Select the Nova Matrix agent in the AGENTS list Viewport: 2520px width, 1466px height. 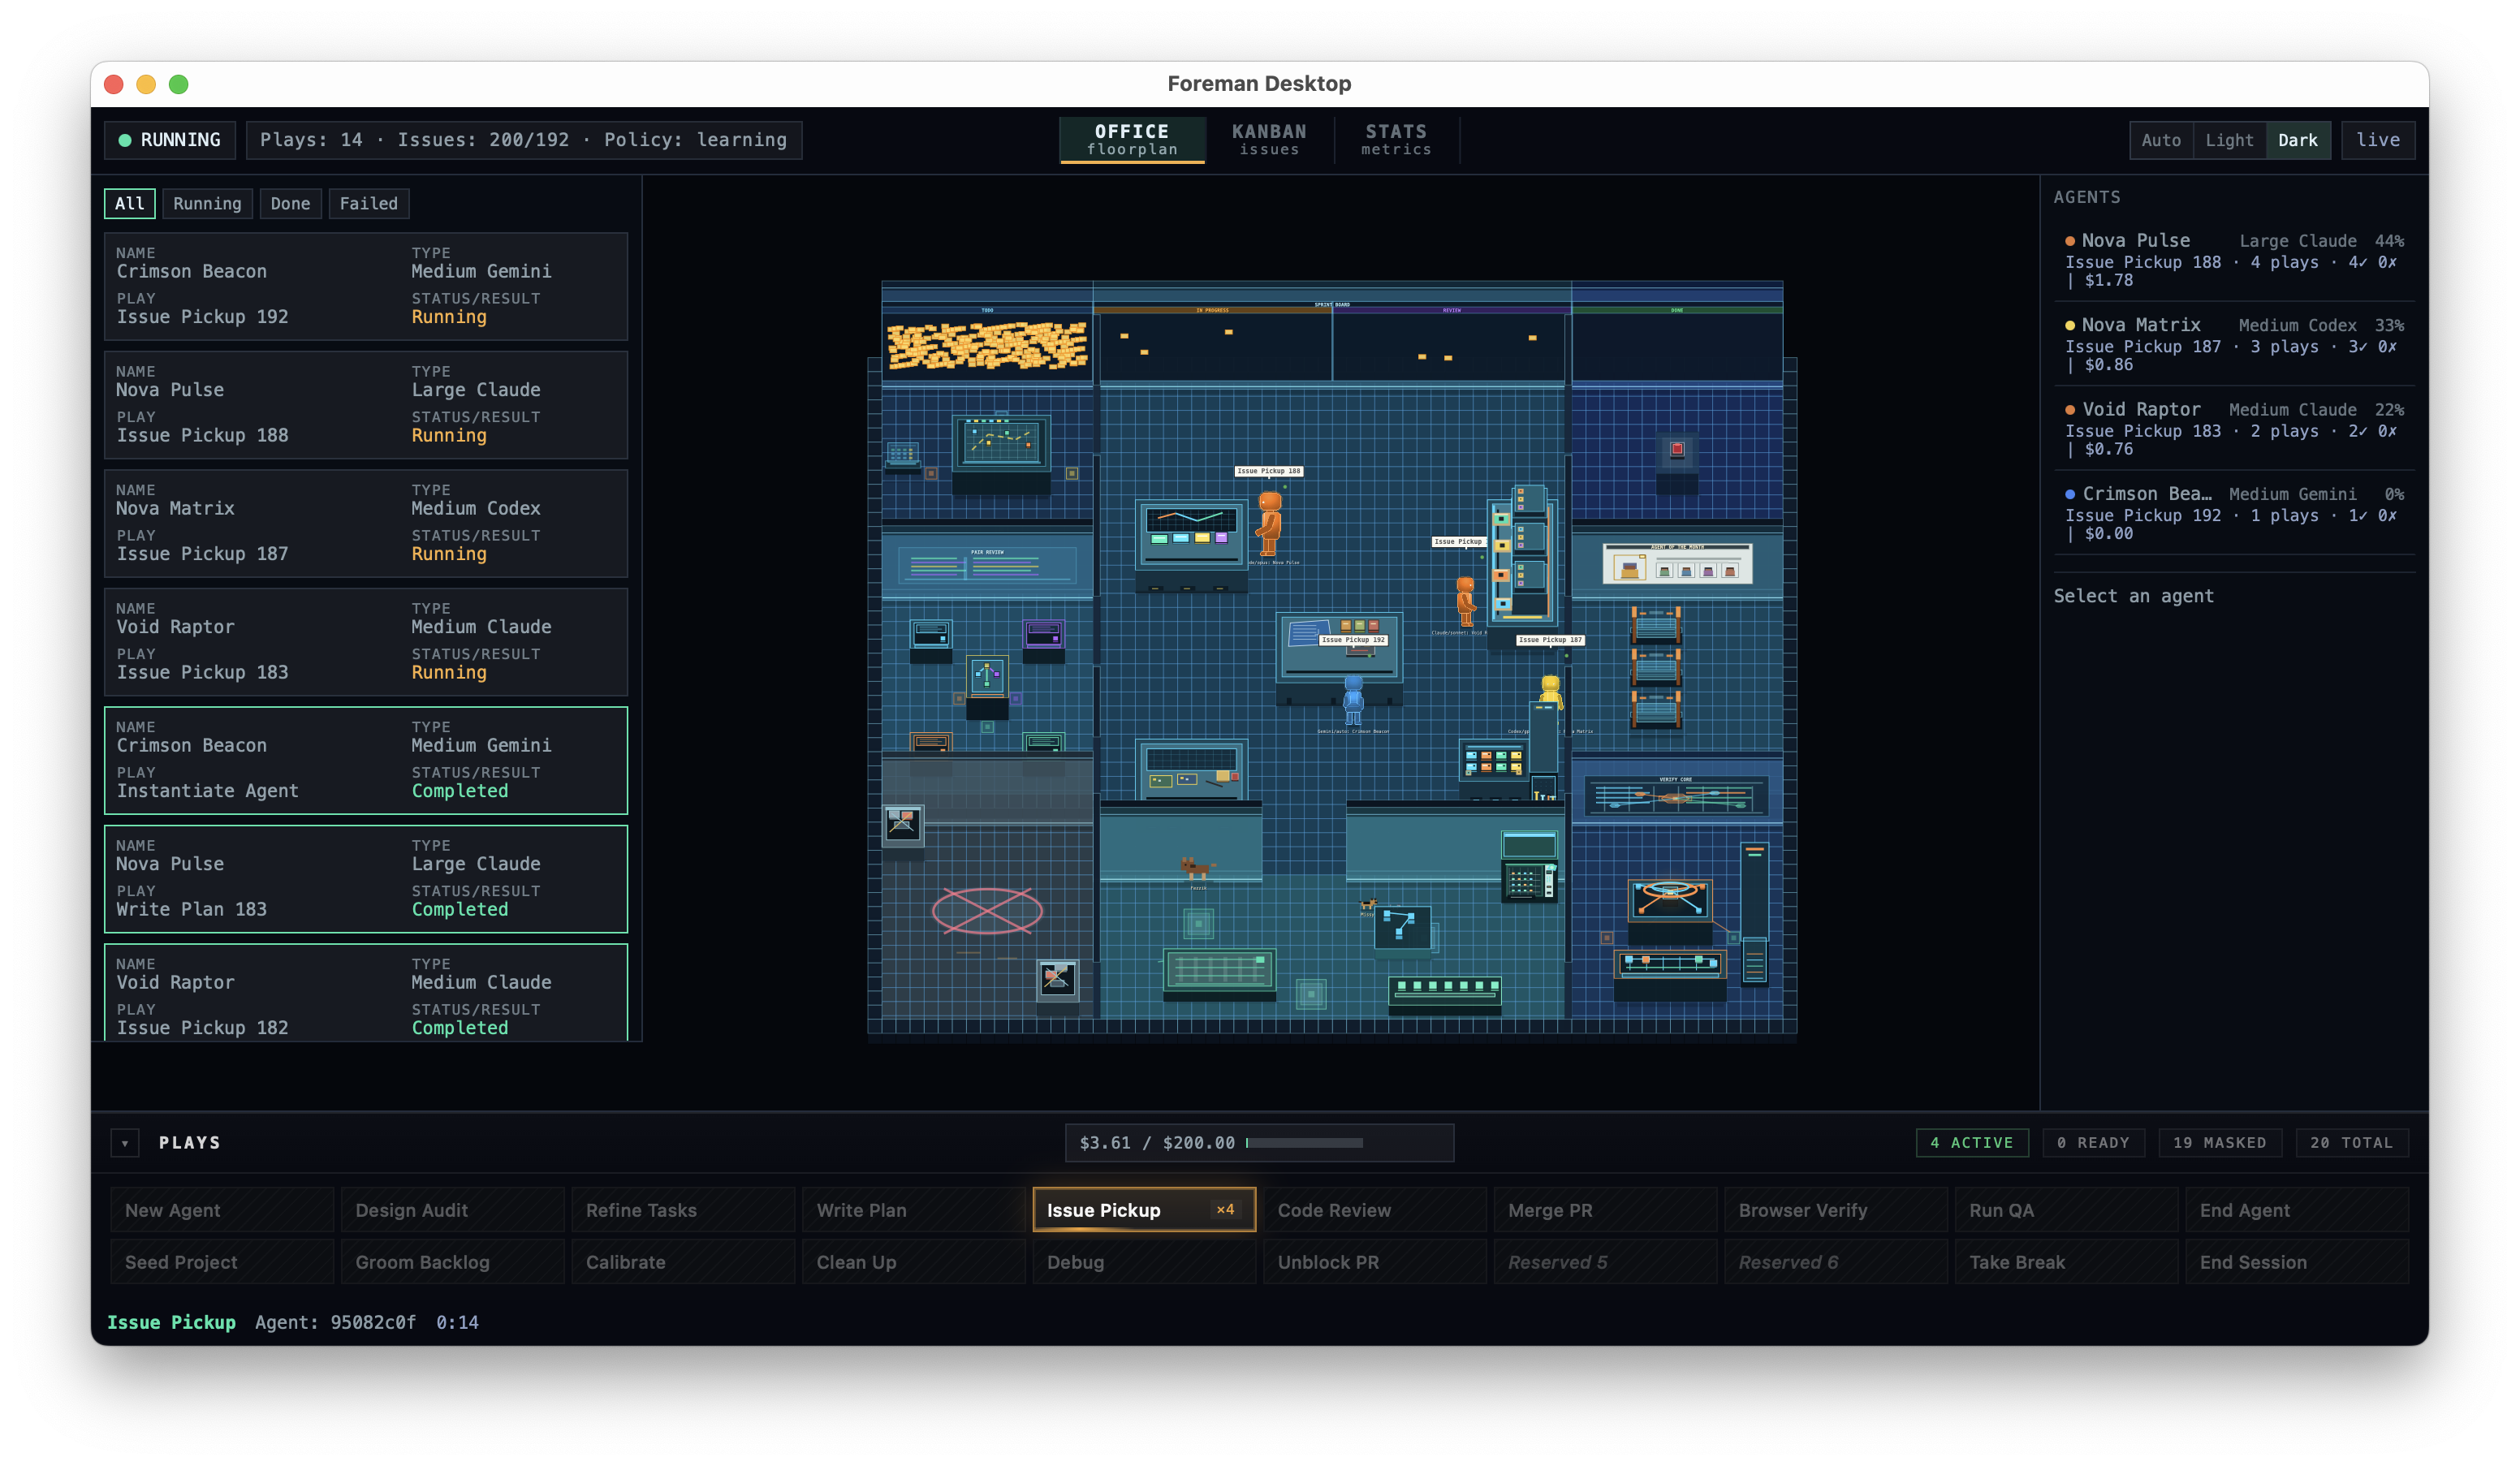pos(2234,344)
